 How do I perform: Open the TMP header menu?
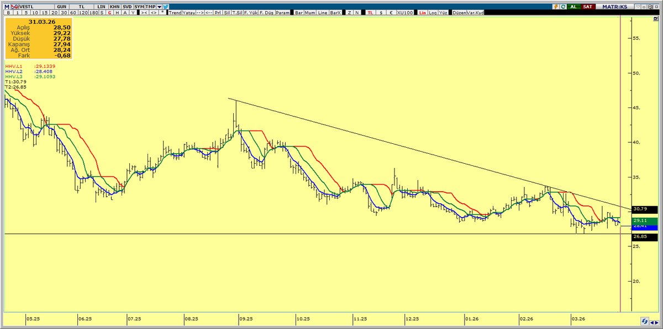coord(150,6)
